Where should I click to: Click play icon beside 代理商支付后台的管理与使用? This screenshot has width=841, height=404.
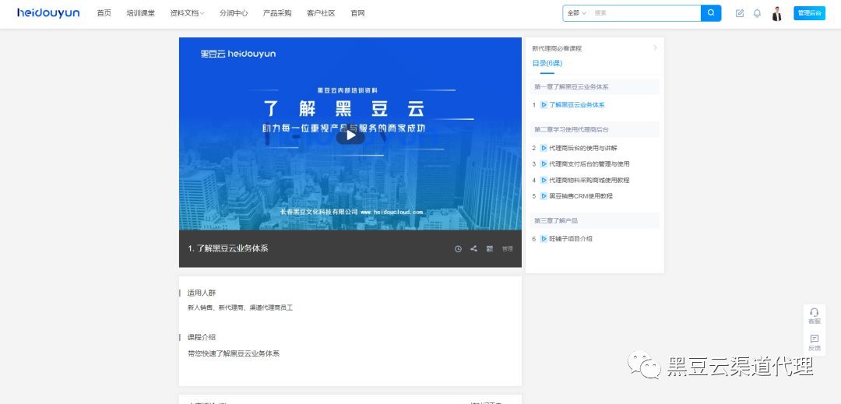click(x=544, y=164)
